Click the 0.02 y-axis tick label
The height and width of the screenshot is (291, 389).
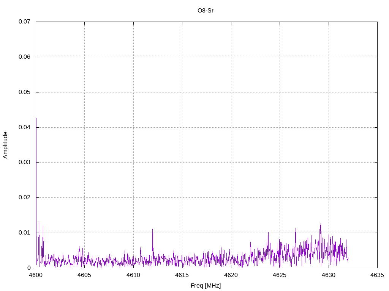(x=24, y=197)
